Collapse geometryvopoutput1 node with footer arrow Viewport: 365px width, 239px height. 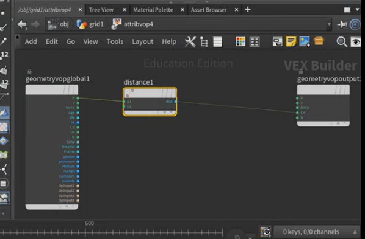(344, 123)
